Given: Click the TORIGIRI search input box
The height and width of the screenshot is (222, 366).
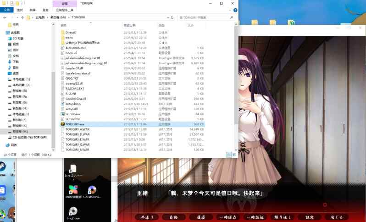Looking at the screenshot, I should click(204, 17).
